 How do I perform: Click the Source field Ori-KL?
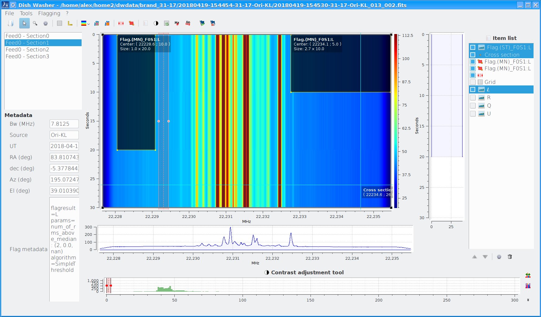[x=64, y=135]
